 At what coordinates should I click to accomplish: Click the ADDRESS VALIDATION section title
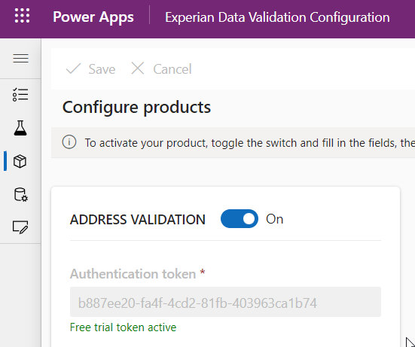click(x=138, y=220)
